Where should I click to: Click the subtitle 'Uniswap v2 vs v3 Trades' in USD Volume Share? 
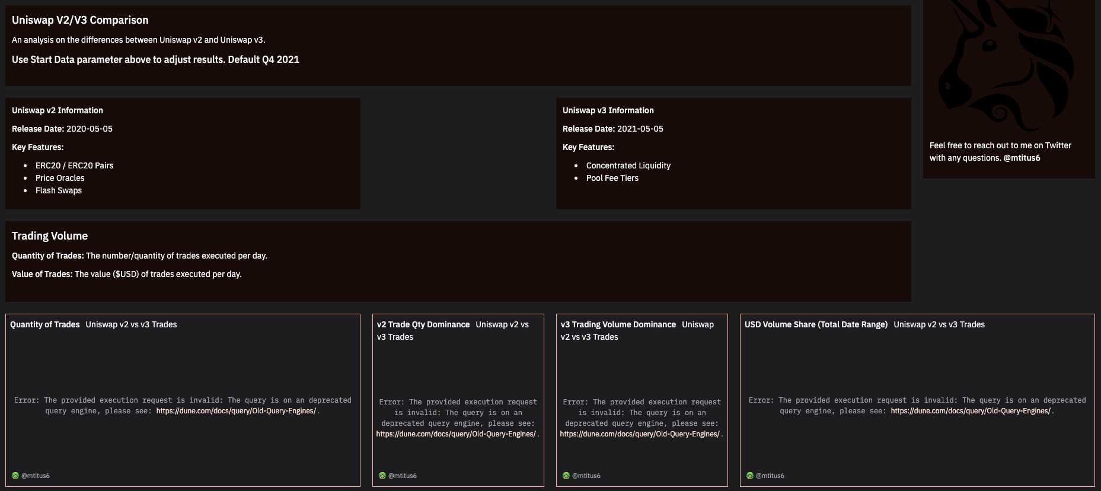[x=939, y=324]
